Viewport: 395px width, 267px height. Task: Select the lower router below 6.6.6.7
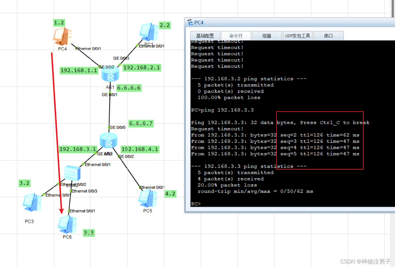point(108,140)
